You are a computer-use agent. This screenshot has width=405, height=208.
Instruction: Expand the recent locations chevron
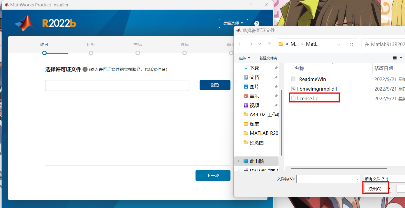[x=260, y=44]
